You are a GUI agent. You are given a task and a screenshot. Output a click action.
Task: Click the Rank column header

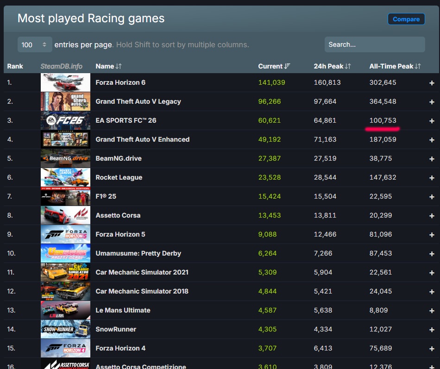(15, 66)
